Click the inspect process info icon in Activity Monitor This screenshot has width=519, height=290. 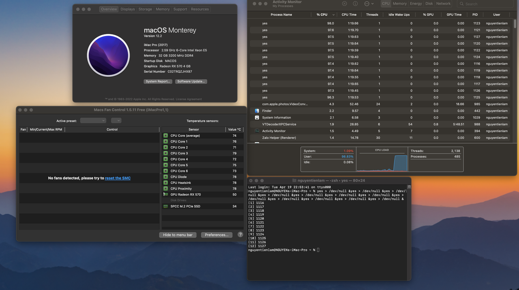[x=355, y=4]
